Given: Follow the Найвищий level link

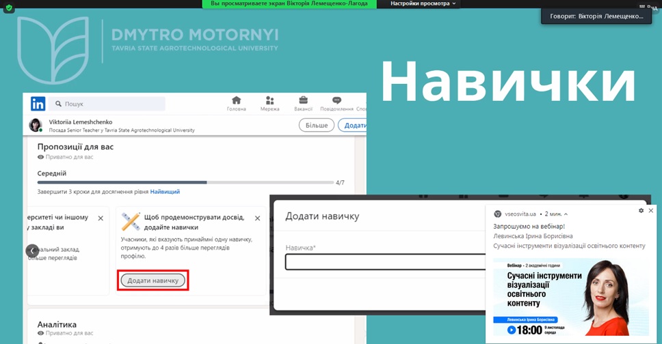Looking at the screenshot, I should click(165, 191).
